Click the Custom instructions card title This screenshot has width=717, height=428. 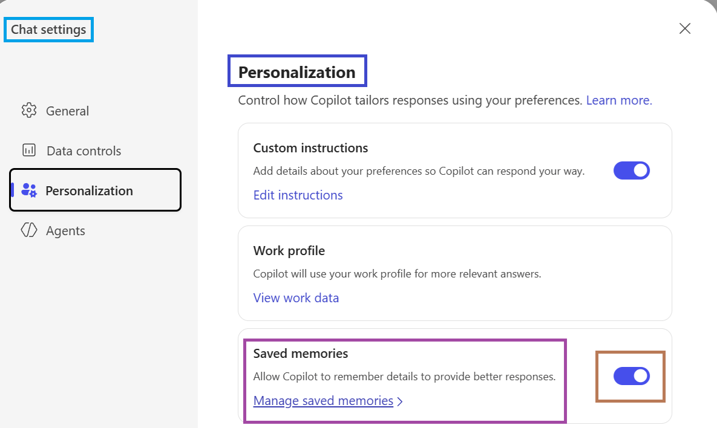click(x=310, y=148)
